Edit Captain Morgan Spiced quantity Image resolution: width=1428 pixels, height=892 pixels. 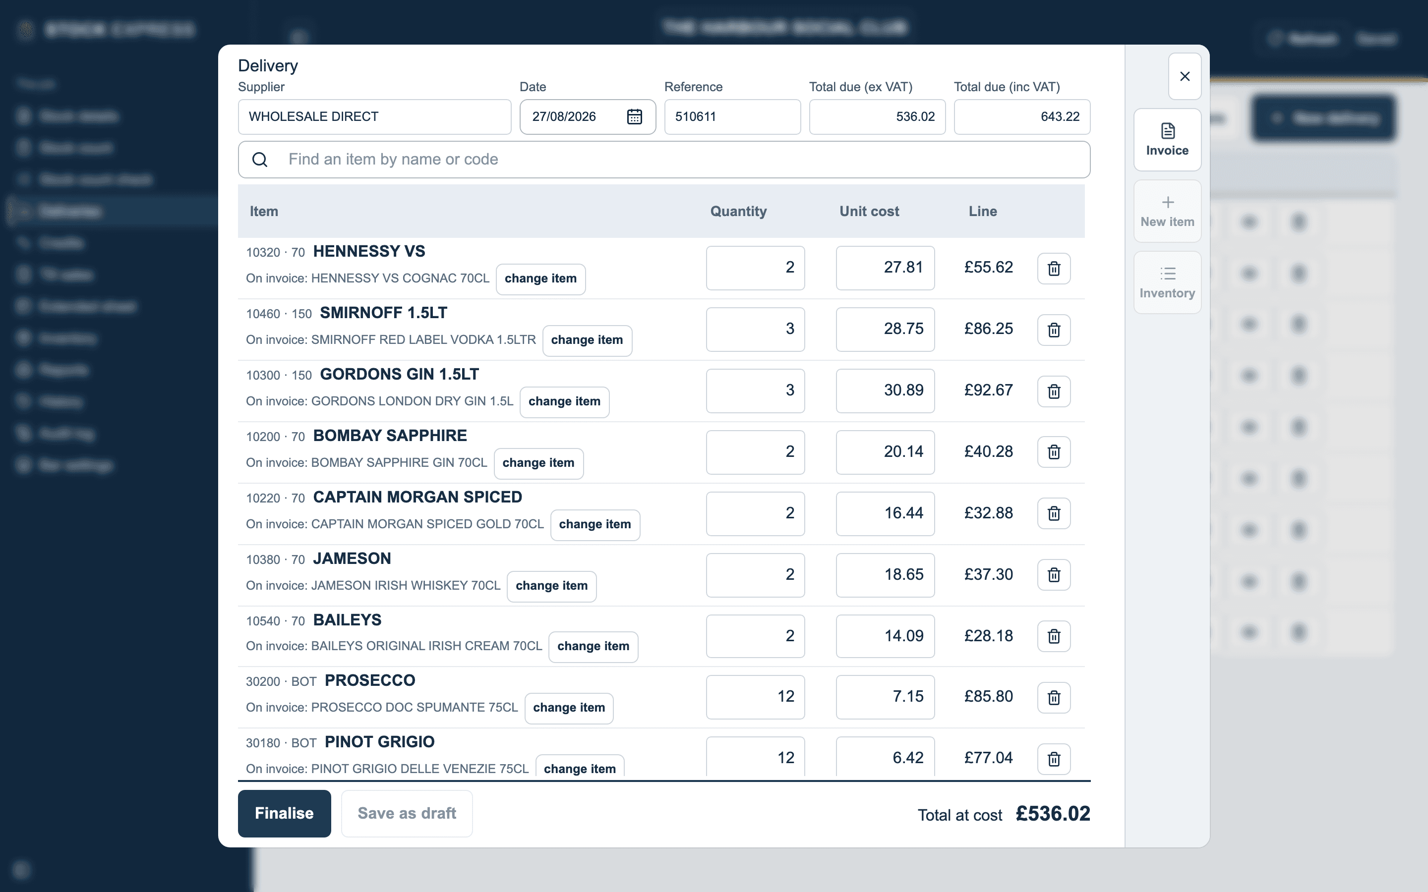pos(755,513)
